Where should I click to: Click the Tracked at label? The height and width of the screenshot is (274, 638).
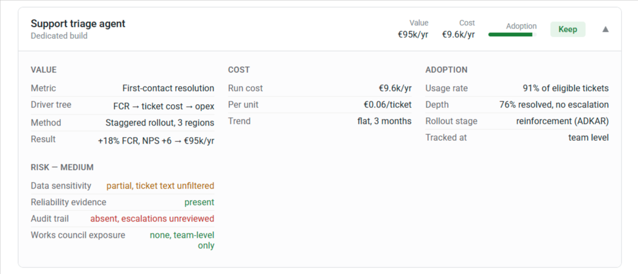(446, 138)
